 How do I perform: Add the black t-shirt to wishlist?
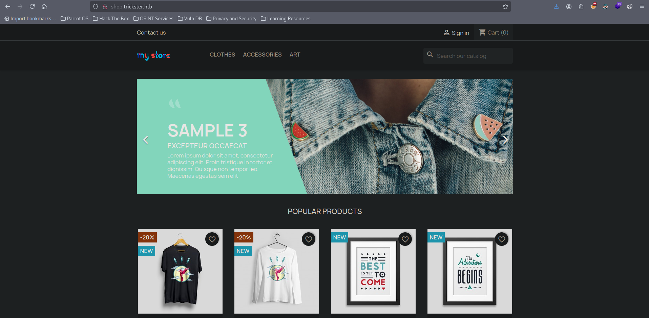click(212, 239)
